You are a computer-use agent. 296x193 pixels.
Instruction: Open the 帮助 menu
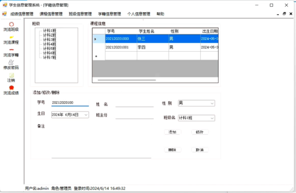(x=160, y=14)
